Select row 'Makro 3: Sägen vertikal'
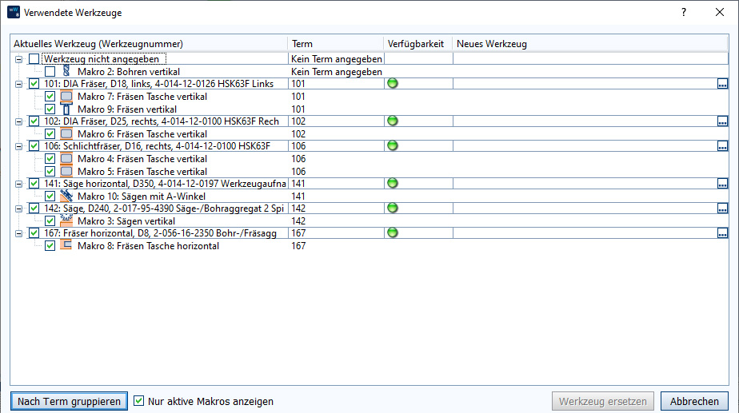 (x=126, y=220)
